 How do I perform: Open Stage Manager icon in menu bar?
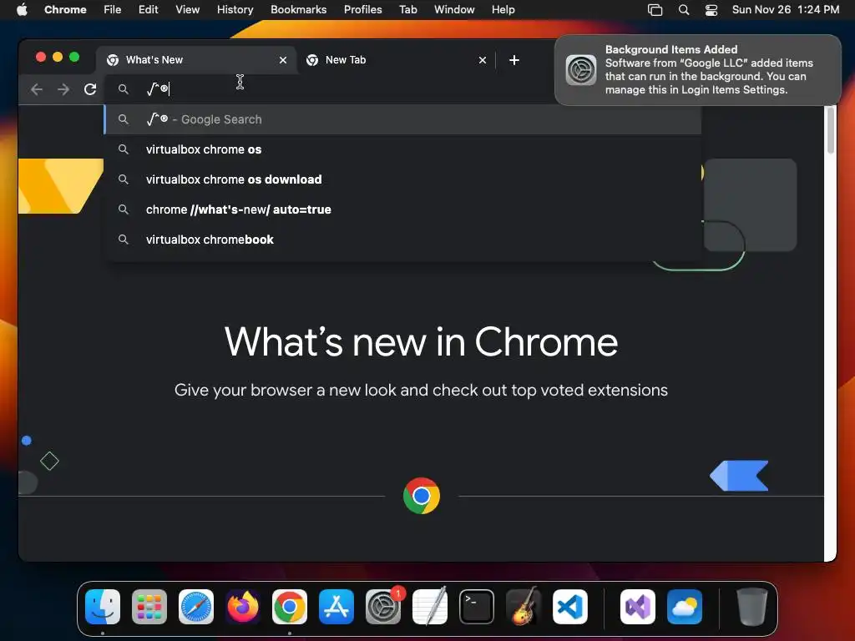tap(655, 10)
